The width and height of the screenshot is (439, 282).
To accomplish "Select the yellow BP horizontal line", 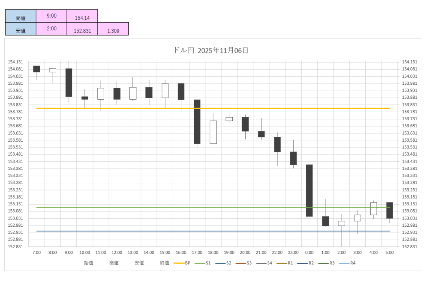I will (129, 108).
